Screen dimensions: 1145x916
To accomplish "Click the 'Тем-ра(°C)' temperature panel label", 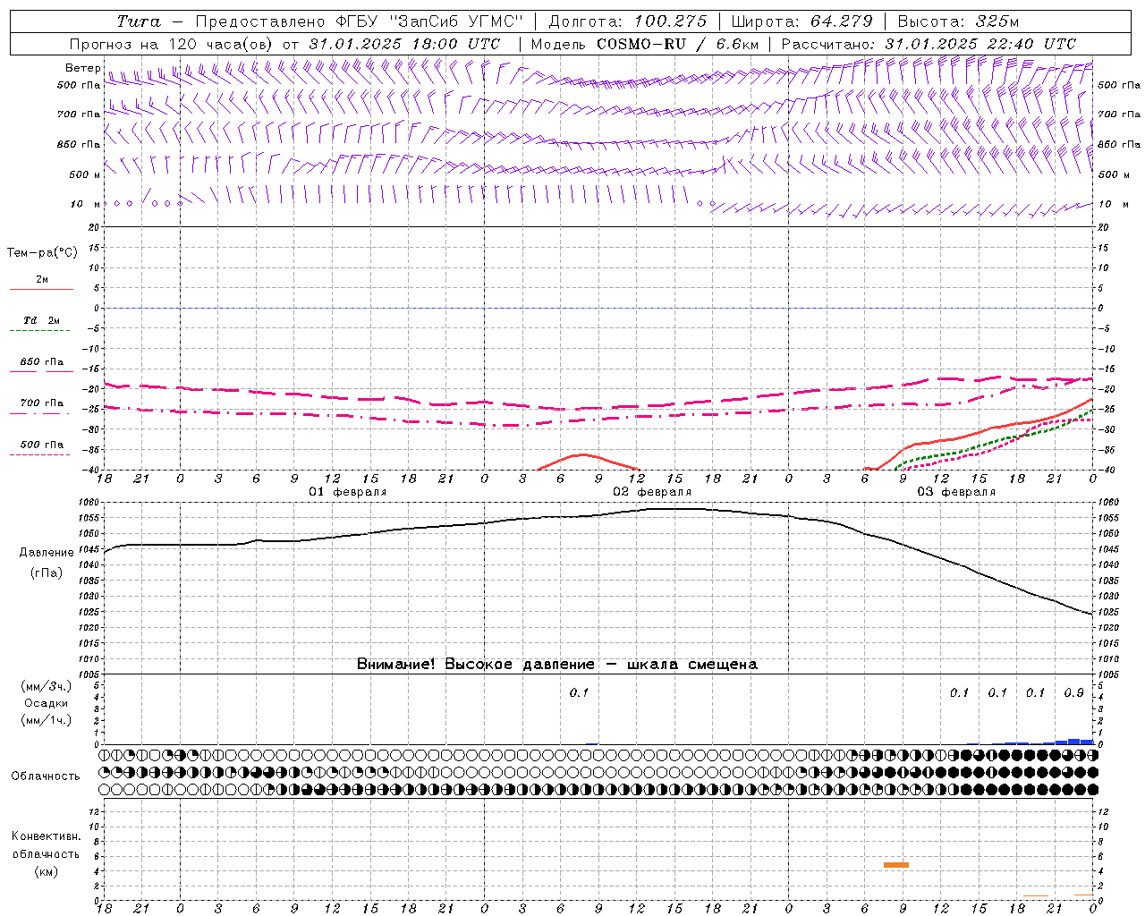I will point(42,252).
